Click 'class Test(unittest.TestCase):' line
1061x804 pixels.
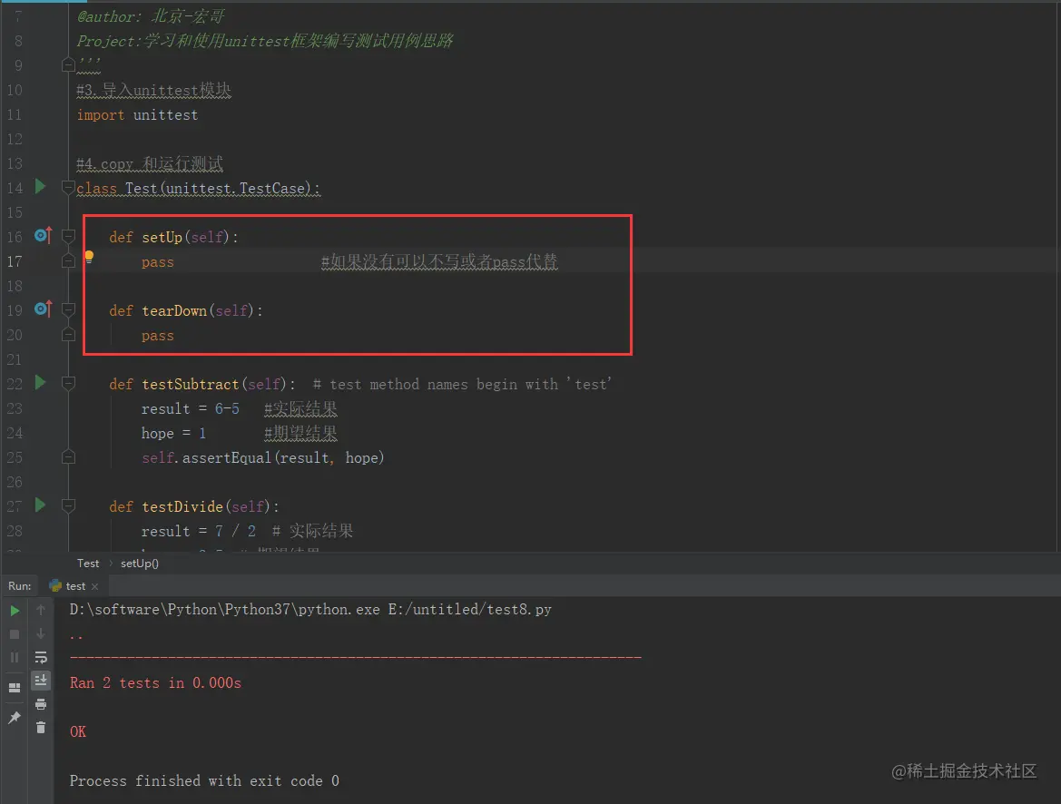198,188
